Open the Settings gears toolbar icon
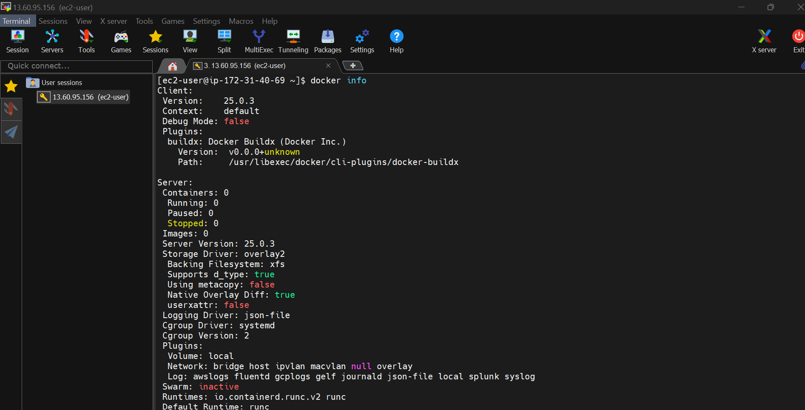 point(362,41)
